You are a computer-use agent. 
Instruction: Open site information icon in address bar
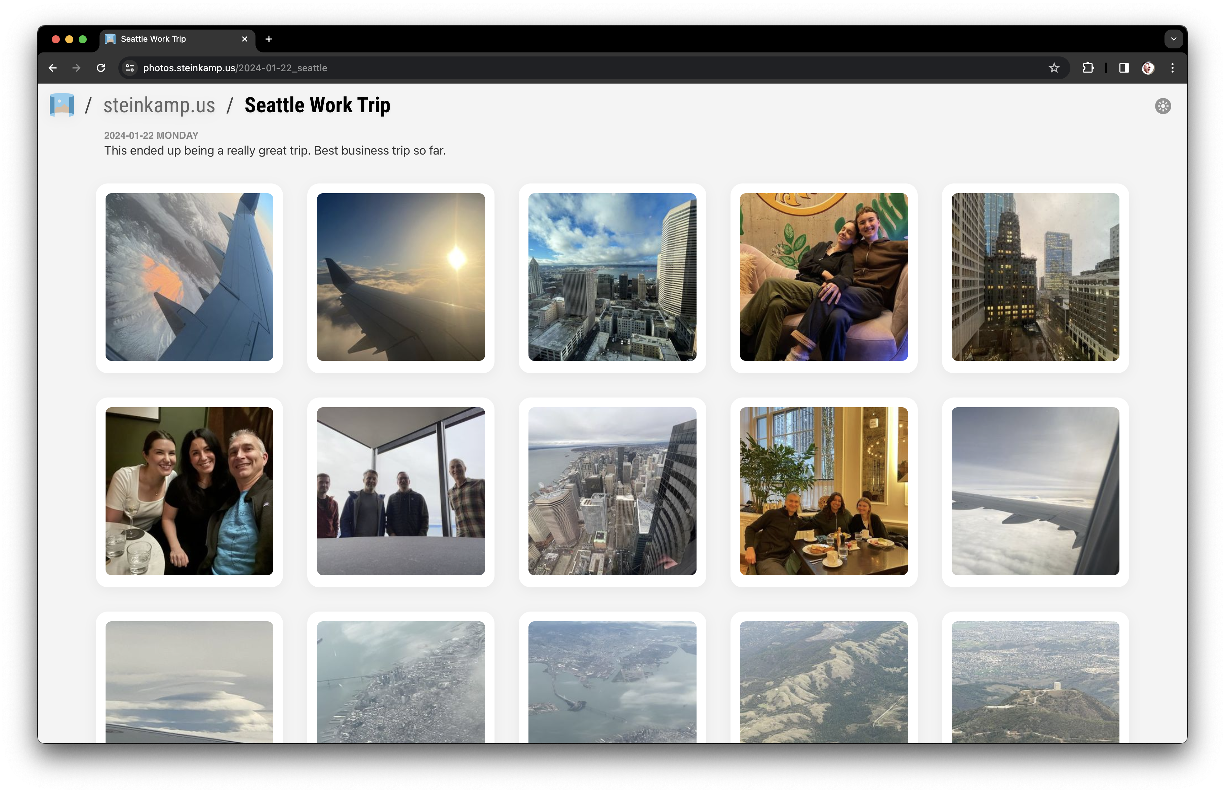coord(130,68)
